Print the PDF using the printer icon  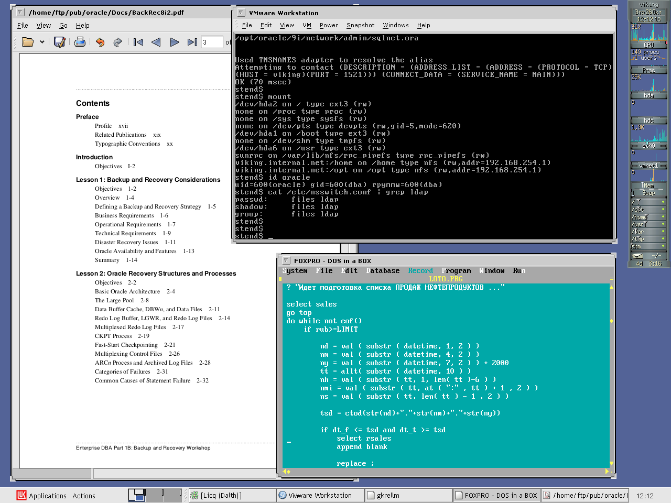80,42
